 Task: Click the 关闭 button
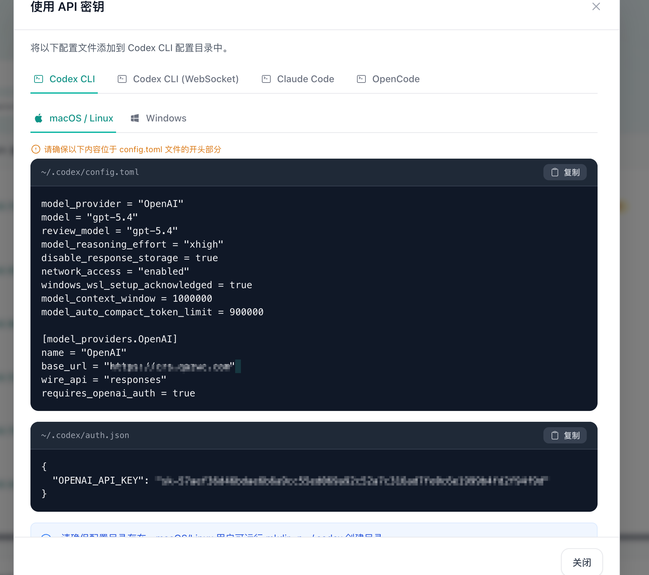coord(582,562)
